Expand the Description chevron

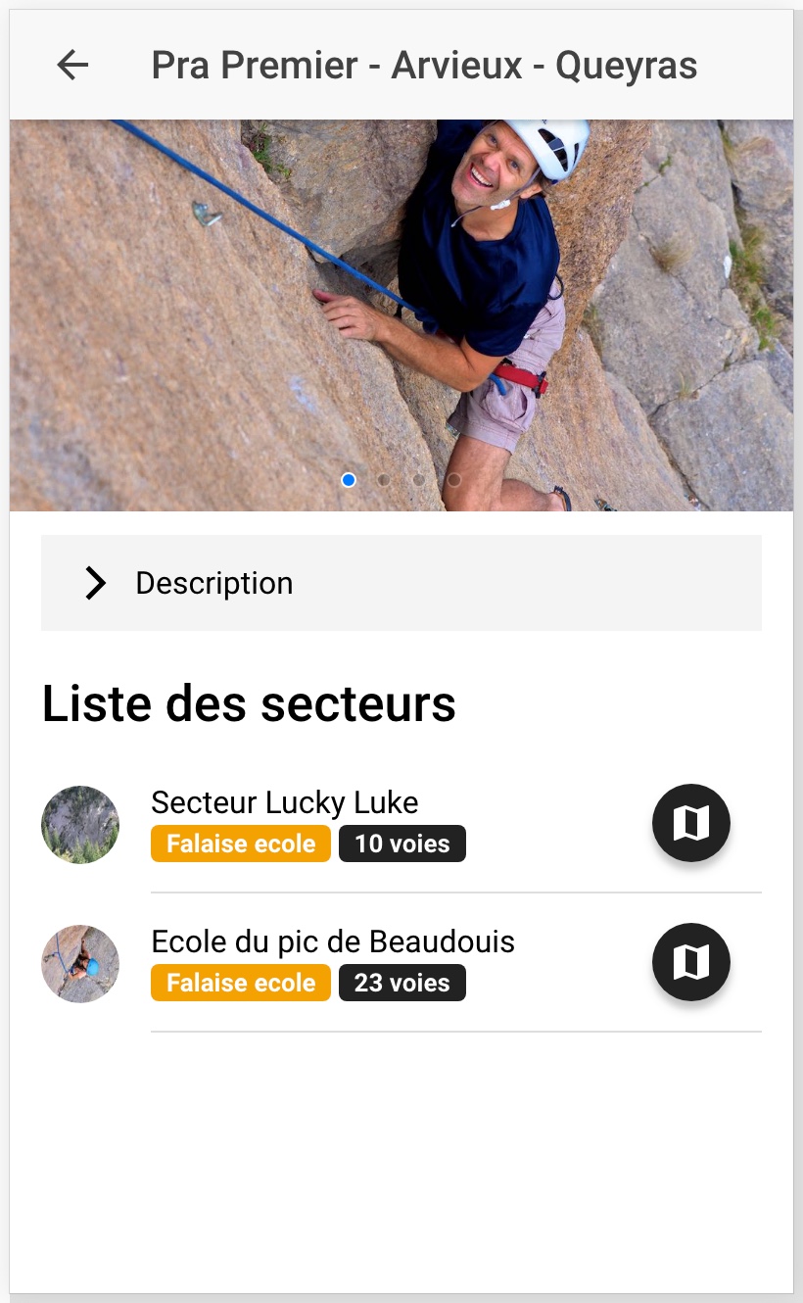pos(95,583)
